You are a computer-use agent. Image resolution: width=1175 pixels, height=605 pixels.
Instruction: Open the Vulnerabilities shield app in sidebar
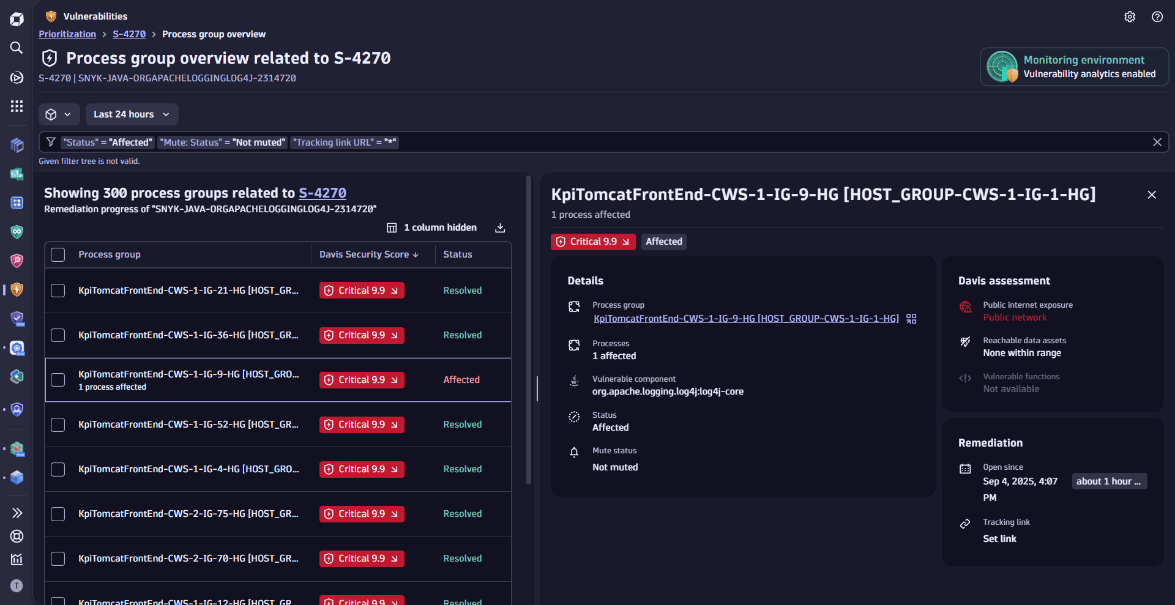17,289
